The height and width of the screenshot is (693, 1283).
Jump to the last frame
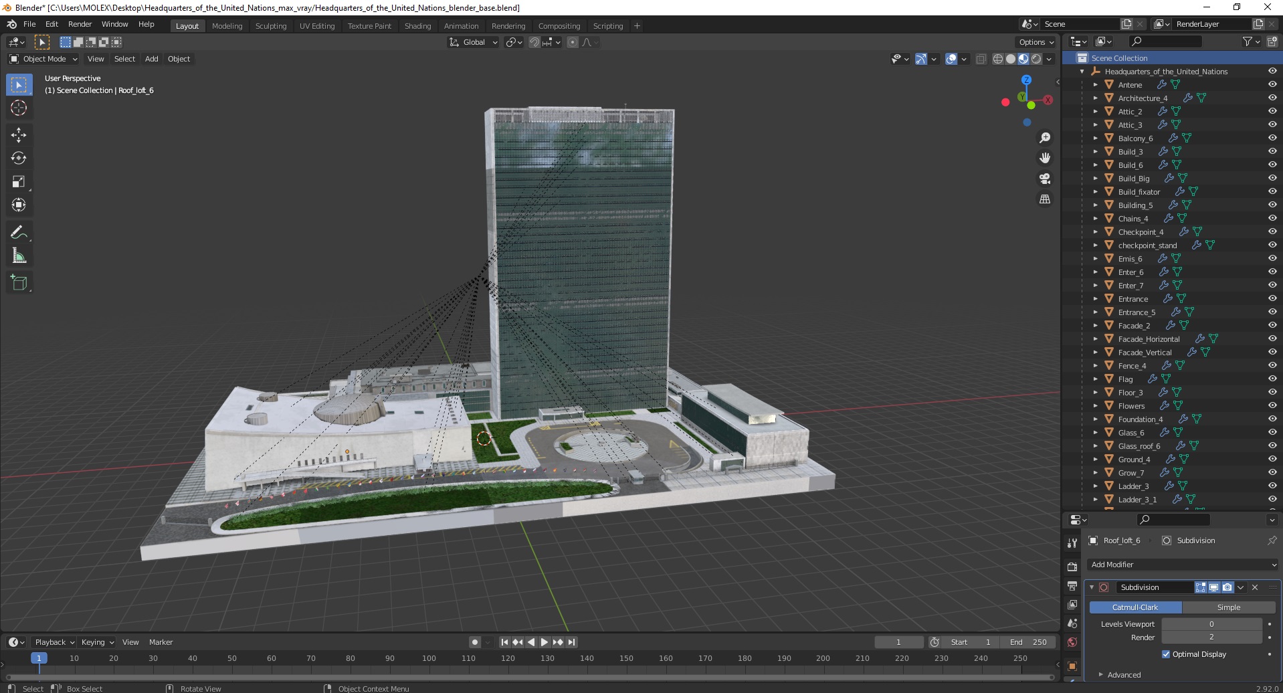click(x=571, y=642)
